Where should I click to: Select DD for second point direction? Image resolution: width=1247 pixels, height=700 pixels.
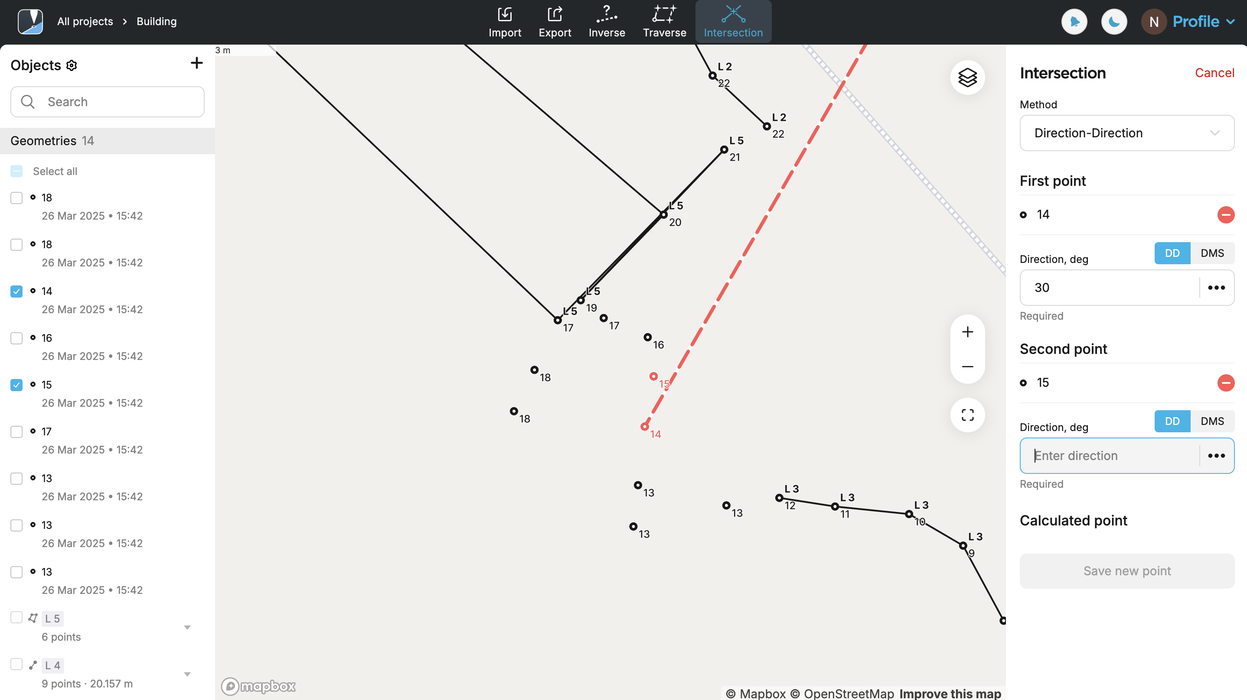click(x=1172, y=421)
